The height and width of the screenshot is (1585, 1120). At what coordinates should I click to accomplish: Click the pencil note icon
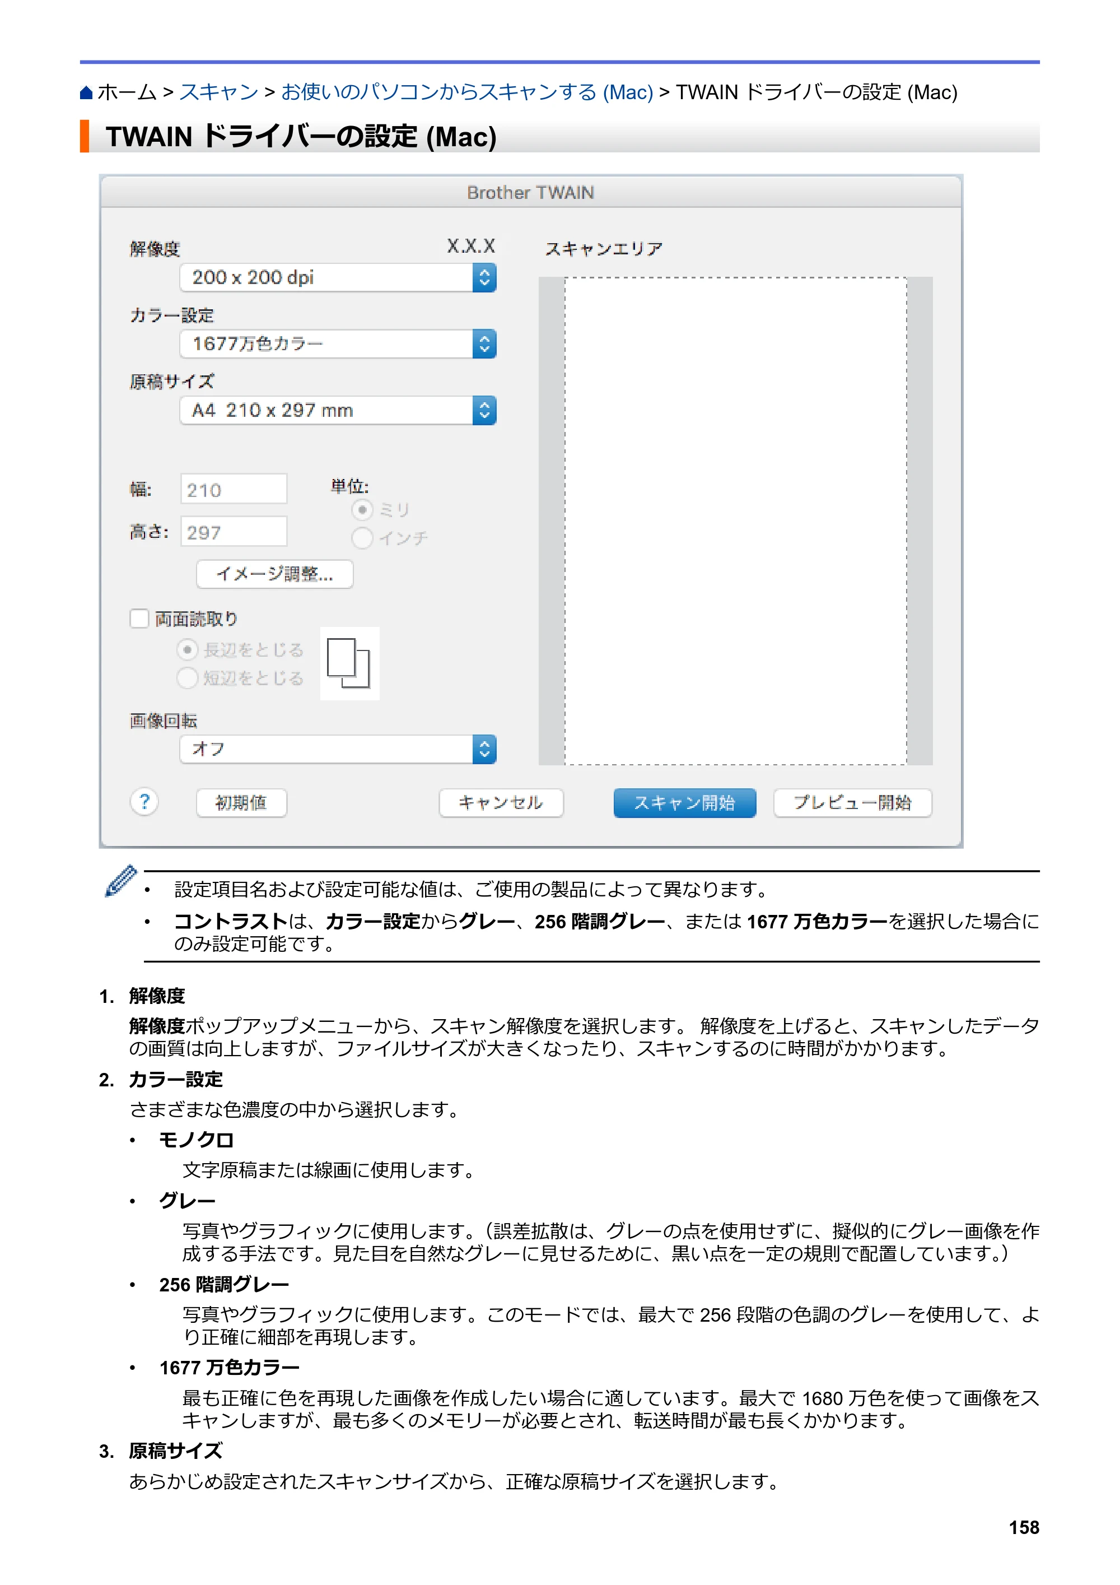pos(121,881)
